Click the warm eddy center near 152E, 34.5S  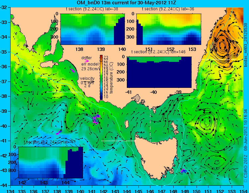(222, 45)
